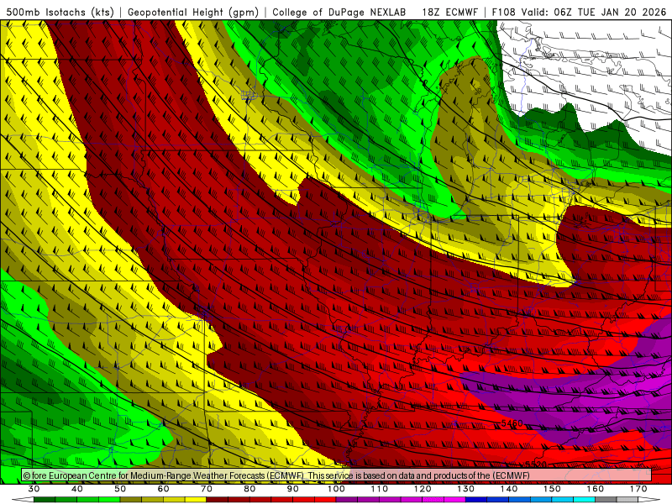Click the "160" color scale label
The height and width of the screenshot is (504, 672).
[x=596, y=489]
